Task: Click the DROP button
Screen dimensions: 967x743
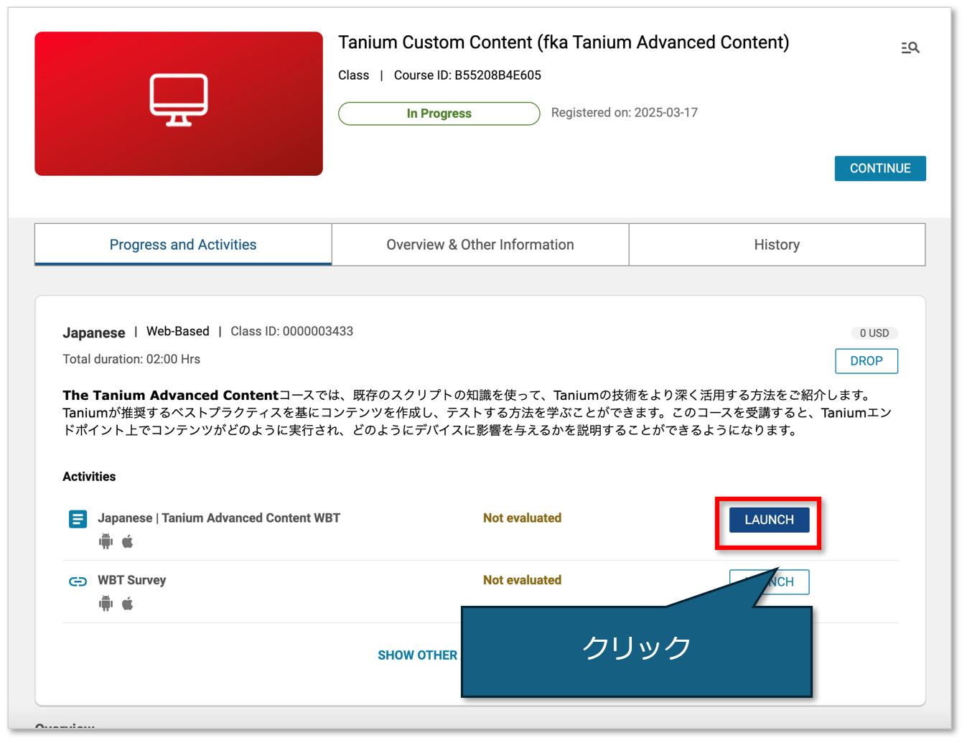Action: [x=866, y=361]
